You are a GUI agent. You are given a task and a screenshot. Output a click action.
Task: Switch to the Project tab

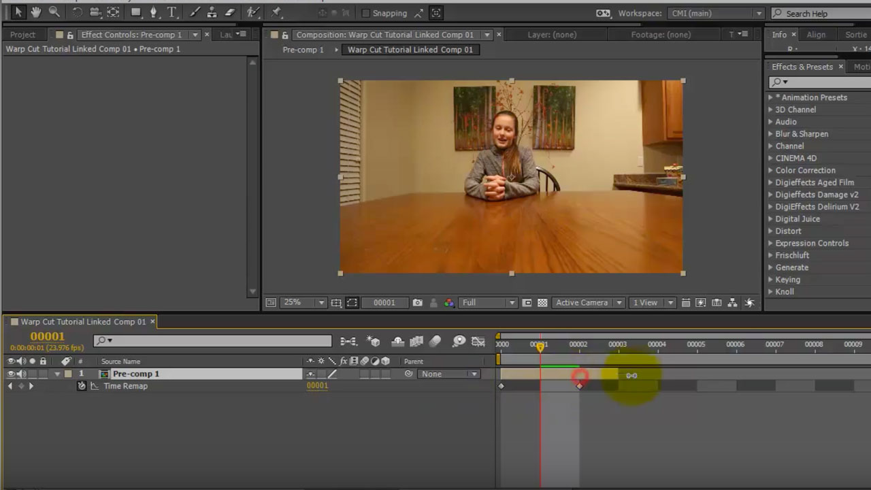point(22,35)
